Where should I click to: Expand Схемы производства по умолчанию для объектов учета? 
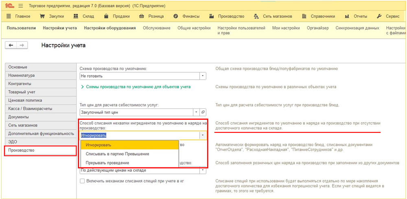click(x=136, y=87)
